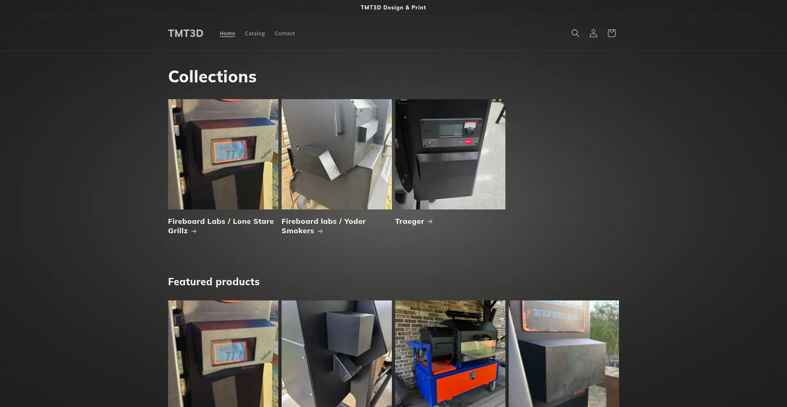The height and width of the screenshot is (407, 787).
Task: Click the Featured products heading
Action: click(x=214, y=282)
